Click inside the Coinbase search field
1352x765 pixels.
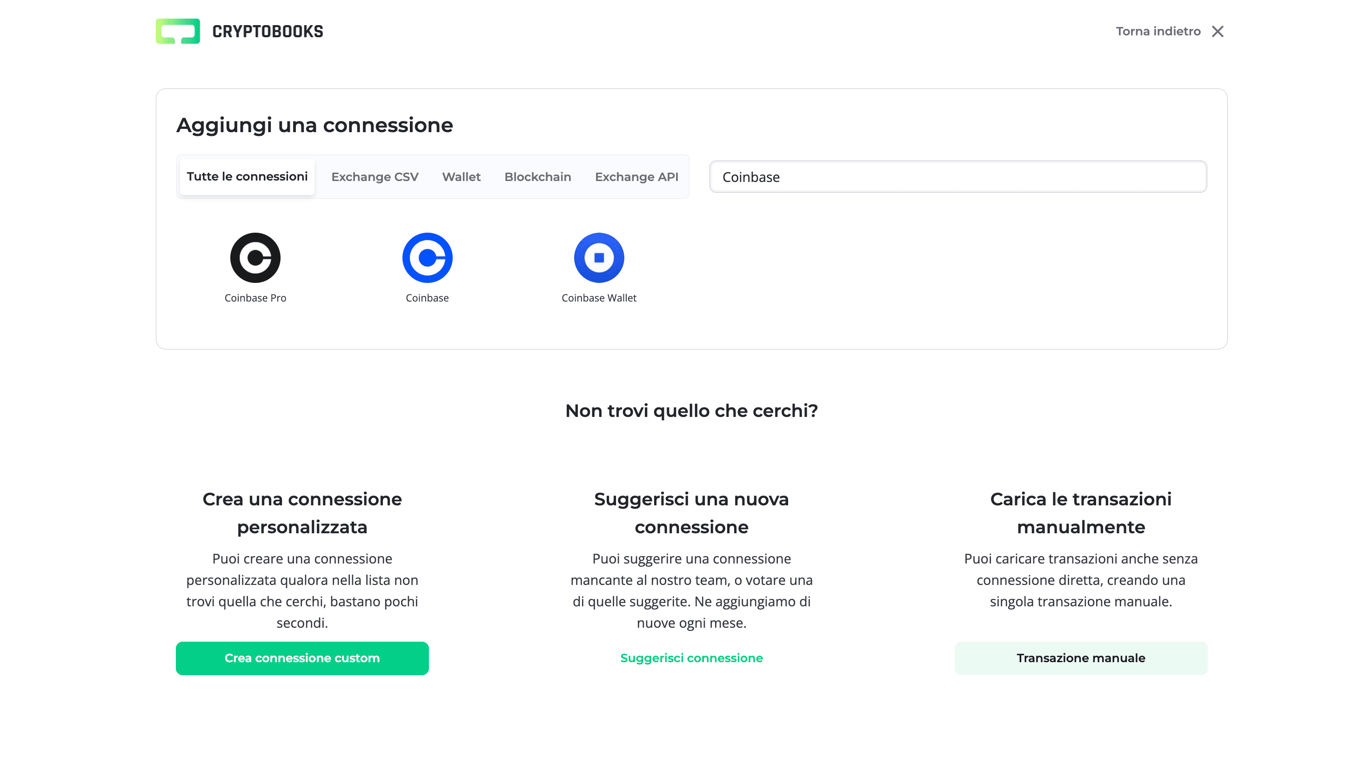click(x=957, y=176)
